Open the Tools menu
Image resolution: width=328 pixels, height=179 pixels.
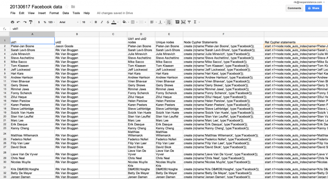(x=76, y=13)
